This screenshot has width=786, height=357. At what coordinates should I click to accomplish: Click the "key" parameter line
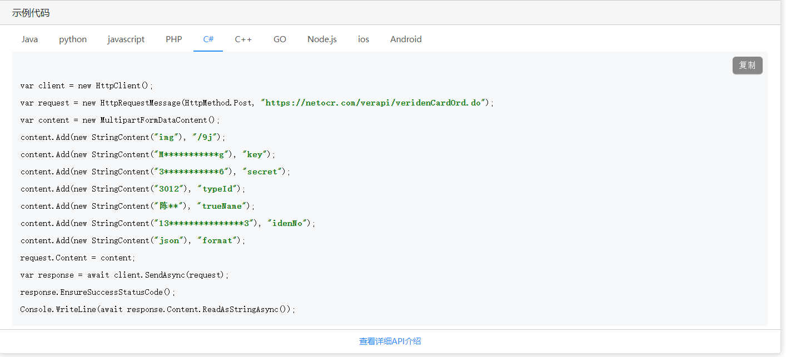148,154
